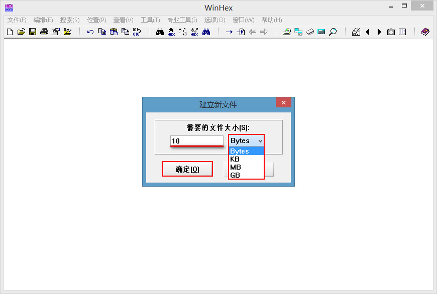The width and height of the screenshot is (437, 294).
Task: Select KB in the unit list
Action: (x=246, y=159)
